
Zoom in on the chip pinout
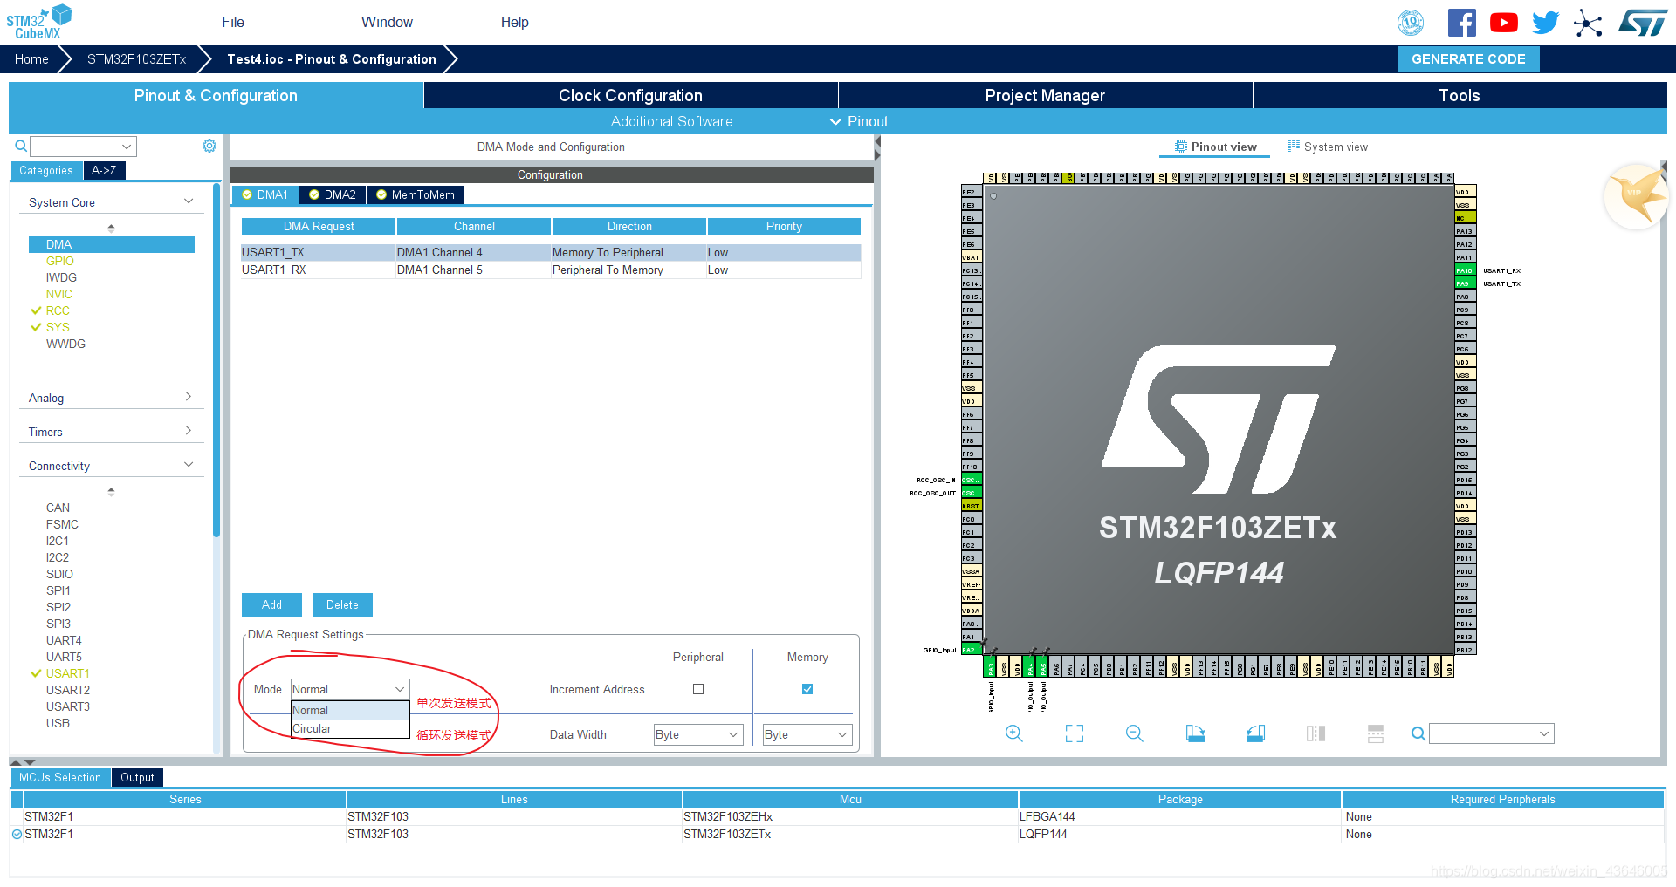(1013, 733)
